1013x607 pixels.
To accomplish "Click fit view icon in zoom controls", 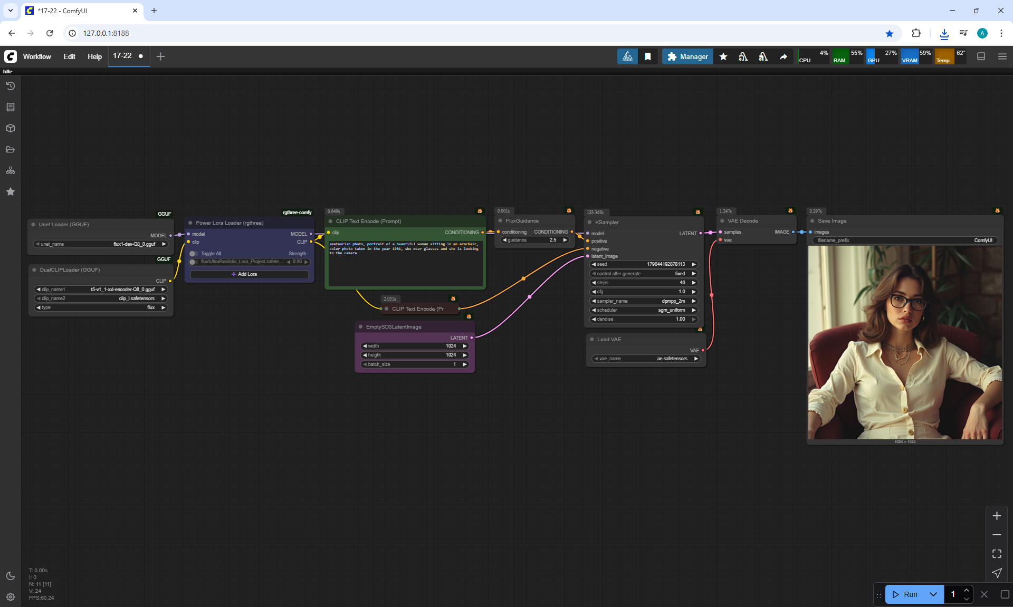I will [997, 554].
